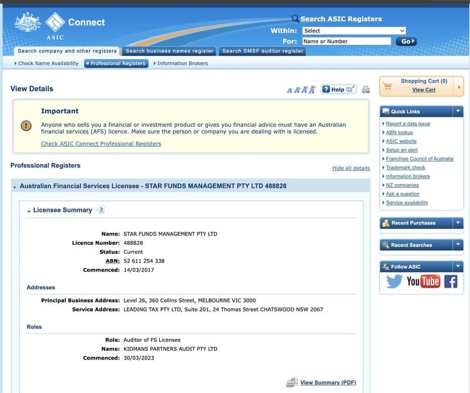470x393 pixels.
Task: Click the largest font size A icon
Action: pyautogui.click(x=312, y=89)
